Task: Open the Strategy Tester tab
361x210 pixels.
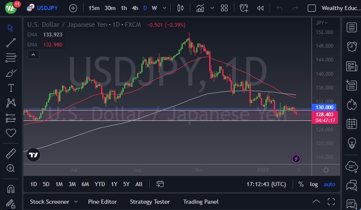Action: (x=150, y=202)
